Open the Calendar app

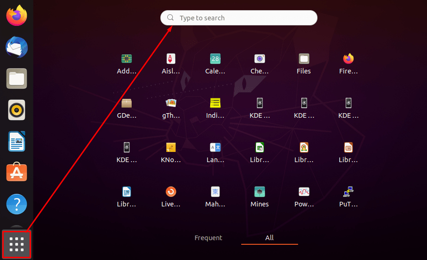click(x=215, y=64)
